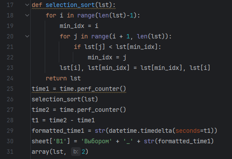Collapse the inner for j loop fold
This screenshot has height=159, width=232.
click(27, 36)
